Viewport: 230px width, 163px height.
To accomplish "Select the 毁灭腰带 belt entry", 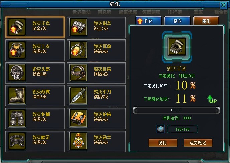I will pyautogui.click(x=35, y=141).
